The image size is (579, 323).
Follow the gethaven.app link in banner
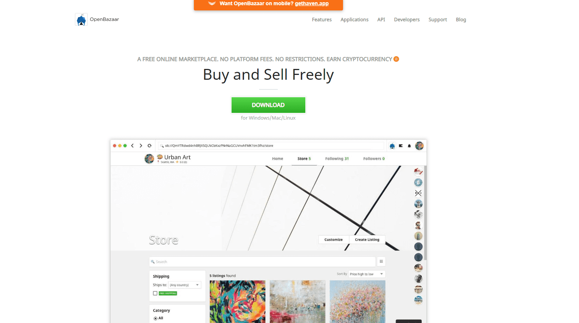click(312, 3)
